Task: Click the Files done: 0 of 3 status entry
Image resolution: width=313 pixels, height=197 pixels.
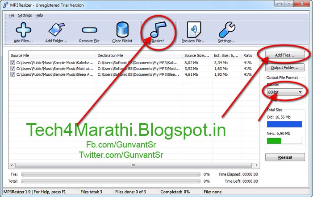Action: [130, 192]
